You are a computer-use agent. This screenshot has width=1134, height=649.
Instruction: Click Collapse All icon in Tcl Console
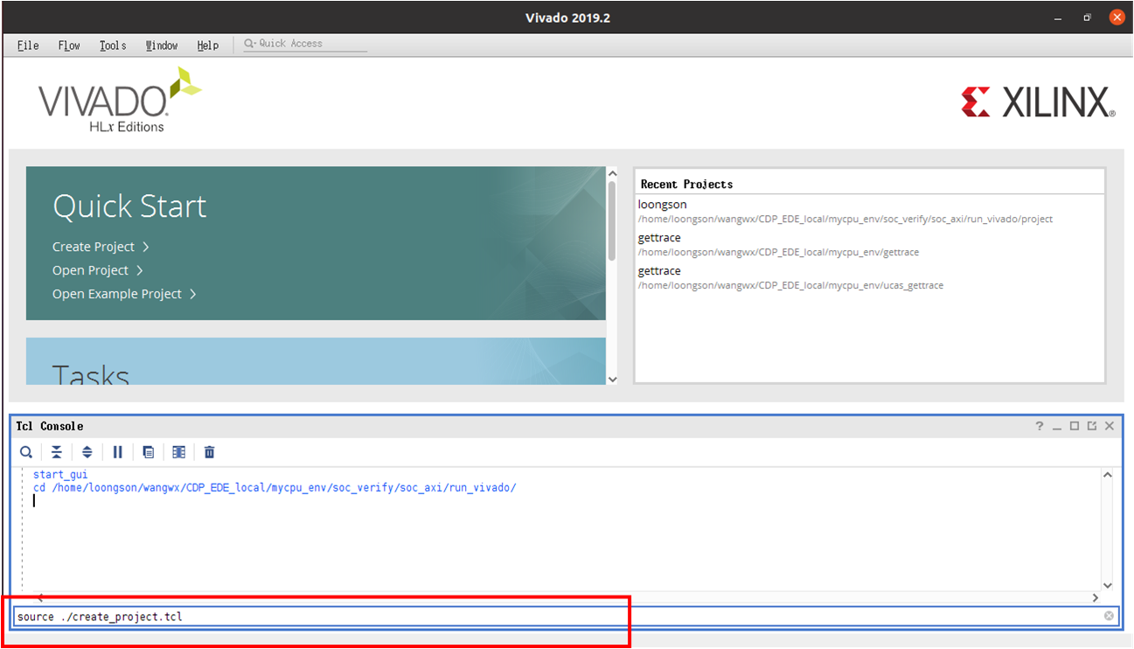click(x=57, y=452)
